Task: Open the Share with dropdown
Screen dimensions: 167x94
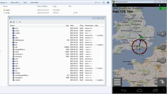Action: coord(15,2)
